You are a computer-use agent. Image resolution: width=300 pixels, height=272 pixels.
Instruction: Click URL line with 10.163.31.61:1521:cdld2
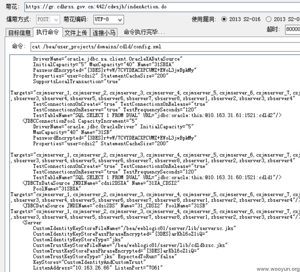[157, 115]
